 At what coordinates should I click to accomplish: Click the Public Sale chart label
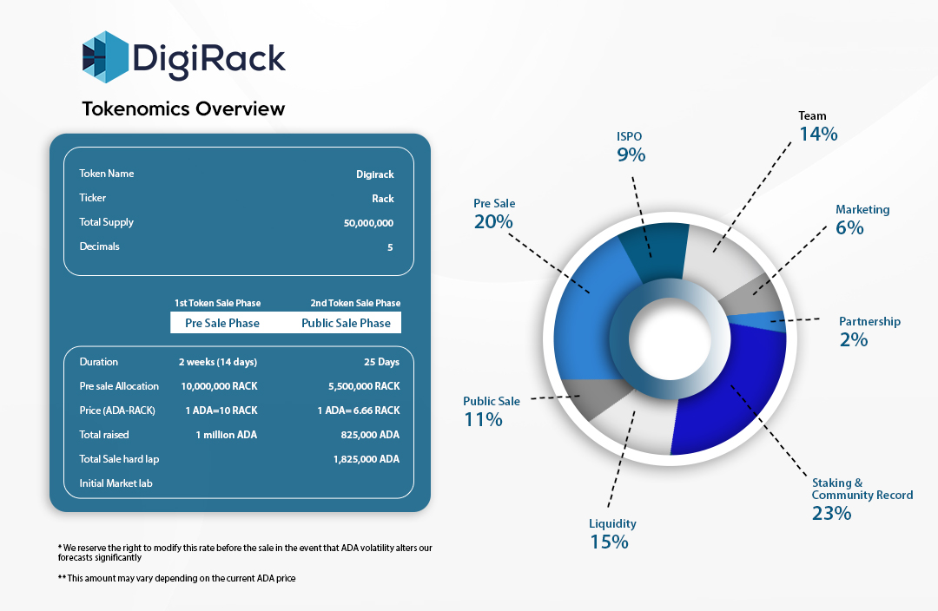492,401
